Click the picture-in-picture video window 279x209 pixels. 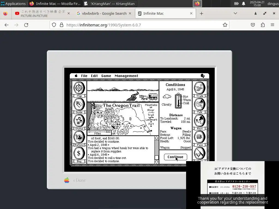click(x=232, y=185)
